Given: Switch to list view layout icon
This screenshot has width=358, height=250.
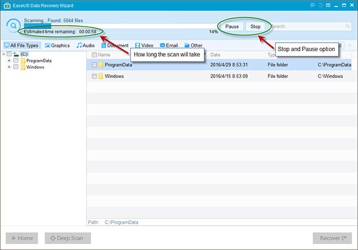Looking at the screenshot, I should tap(341, 45).
